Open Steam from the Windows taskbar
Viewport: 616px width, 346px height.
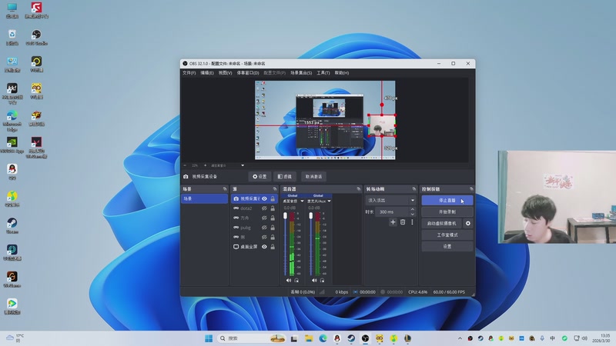click(x=351, y=338)
